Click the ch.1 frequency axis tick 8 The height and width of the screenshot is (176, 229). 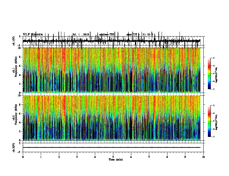20,57
